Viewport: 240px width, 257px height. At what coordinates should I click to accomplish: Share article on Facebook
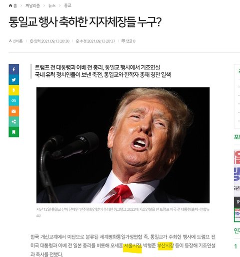pyautogui.click(x=14, y=69)
